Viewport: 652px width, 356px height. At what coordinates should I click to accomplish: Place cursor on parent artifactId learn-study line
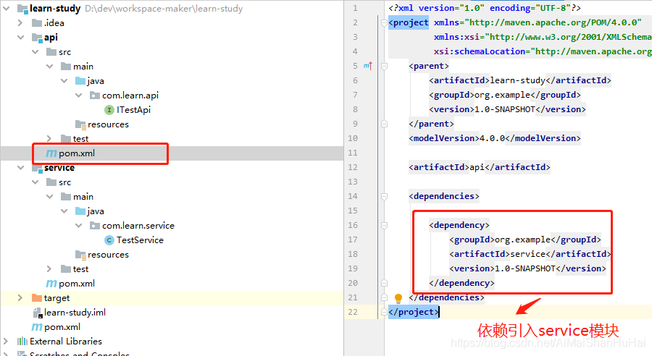point(520,80)
